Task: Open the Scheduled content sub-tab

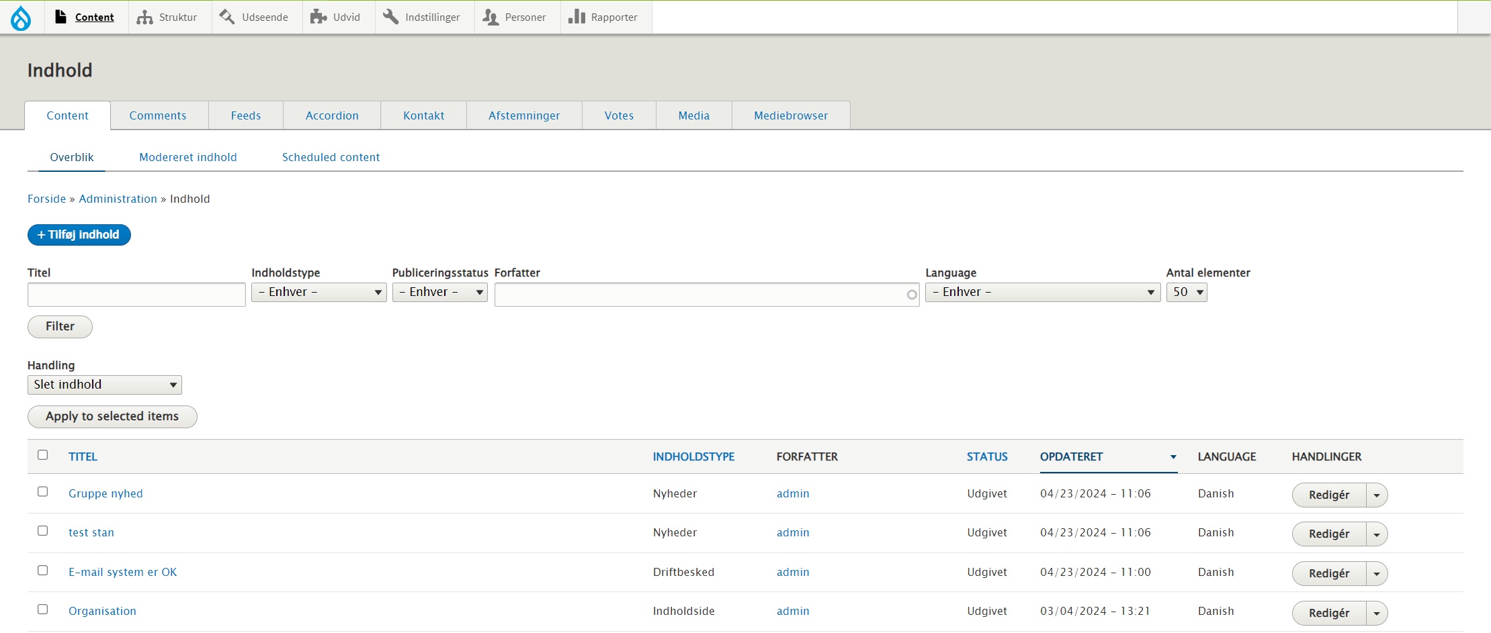Action: pos(331,157)
